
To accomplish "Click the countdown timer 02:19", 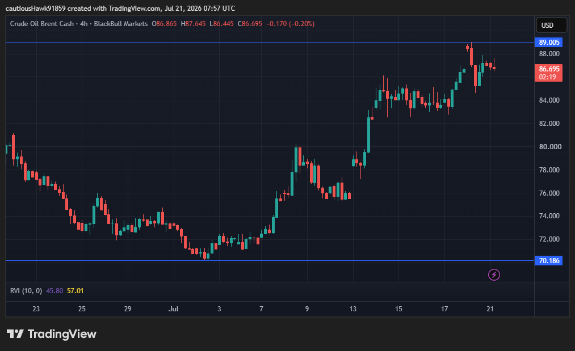I will 548,77.
